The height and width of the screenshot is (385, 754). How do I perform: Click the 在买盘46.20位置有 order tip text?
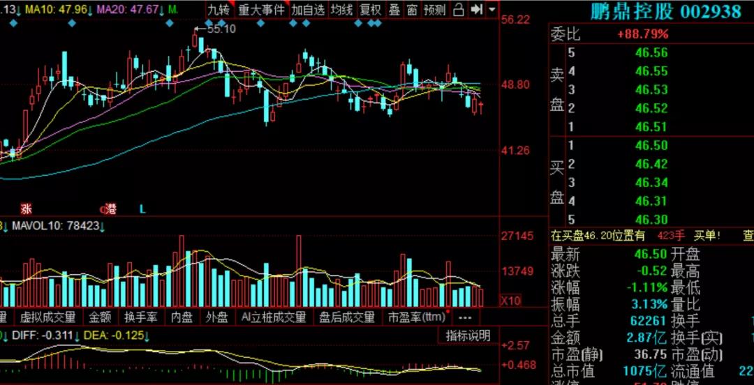598,236
